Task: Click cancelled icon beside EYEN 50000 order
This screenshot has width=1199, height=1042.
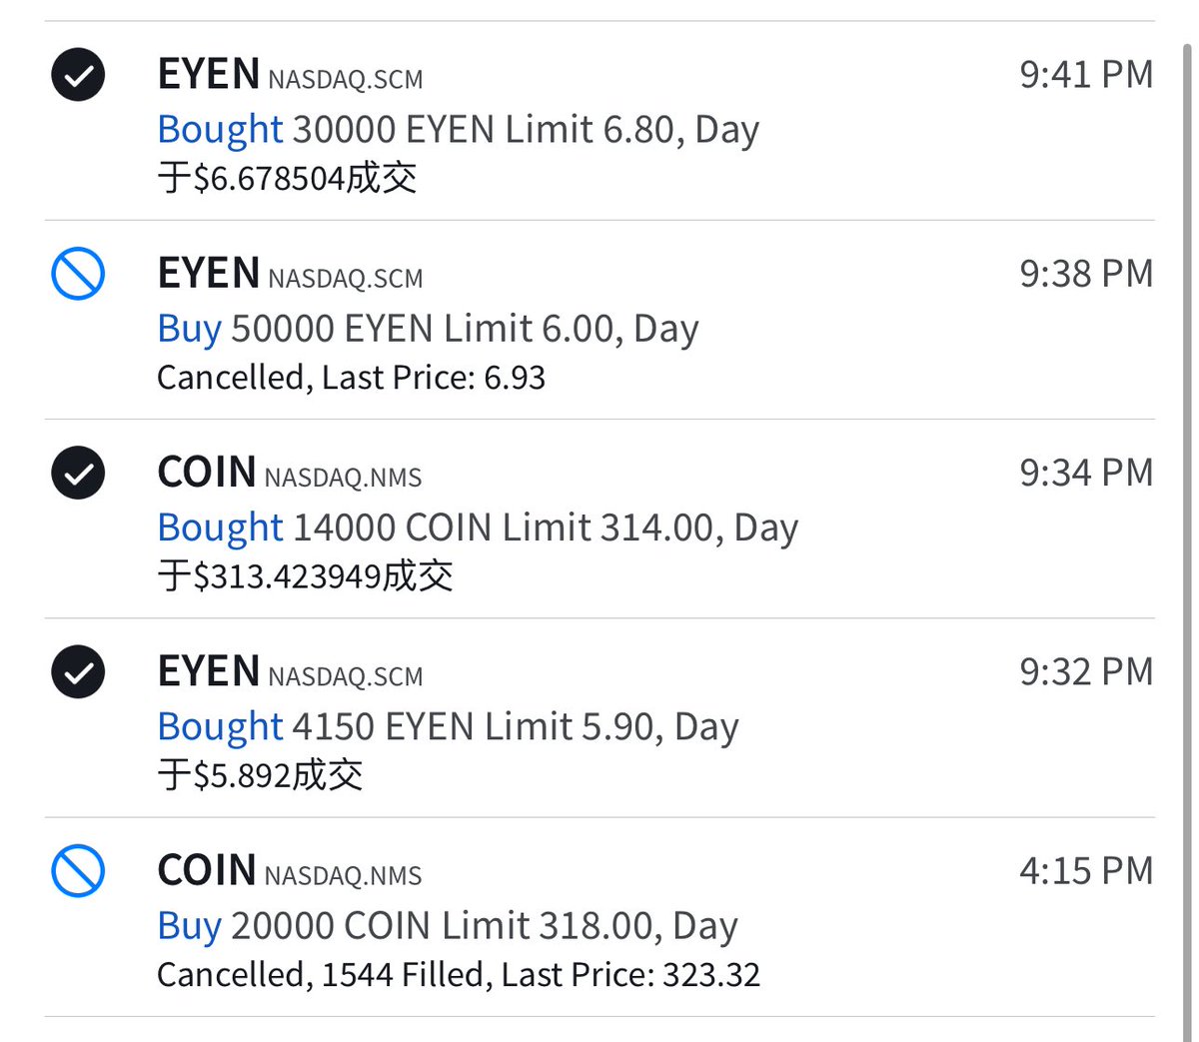Action: point(78,274)
